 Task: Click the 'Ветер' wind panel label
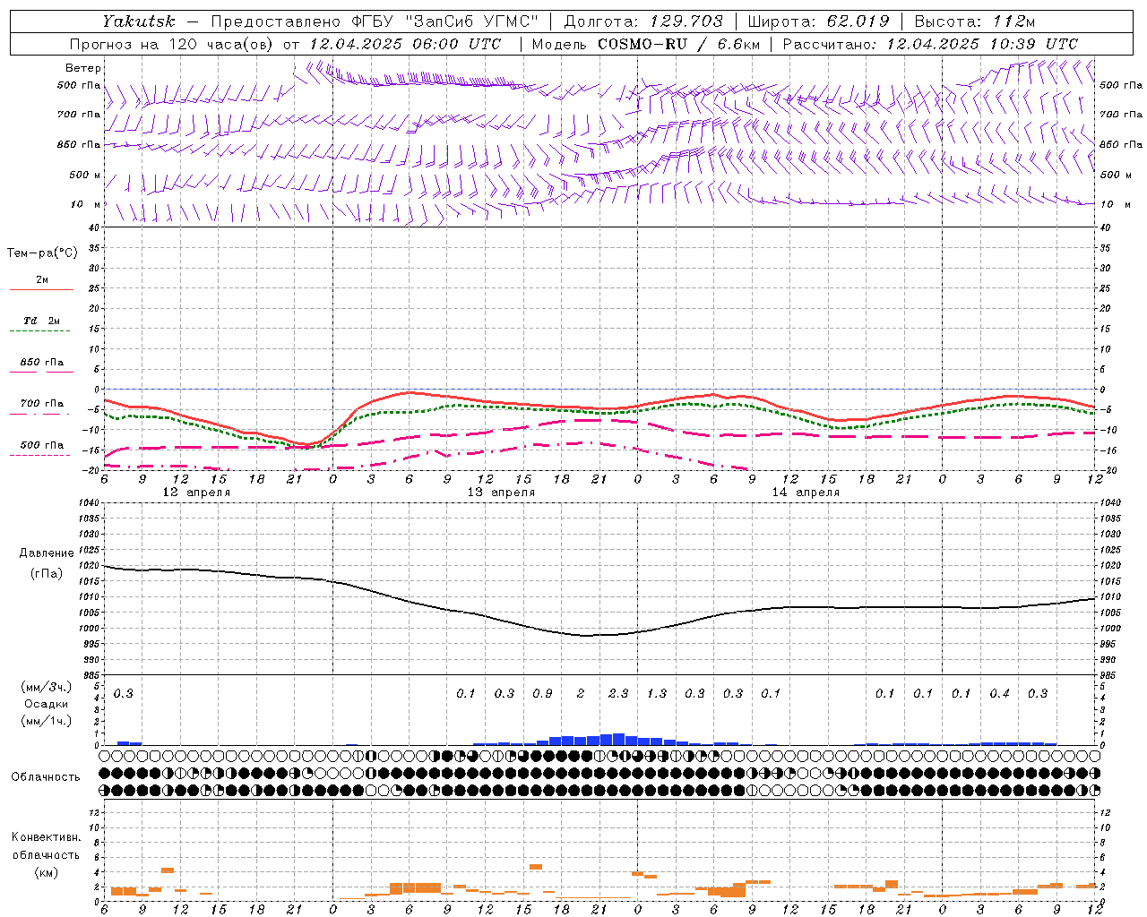[x=83, y=68]
